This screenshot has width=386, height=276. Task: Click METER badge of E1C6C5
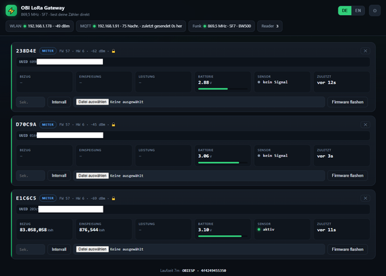click(48, 198)
